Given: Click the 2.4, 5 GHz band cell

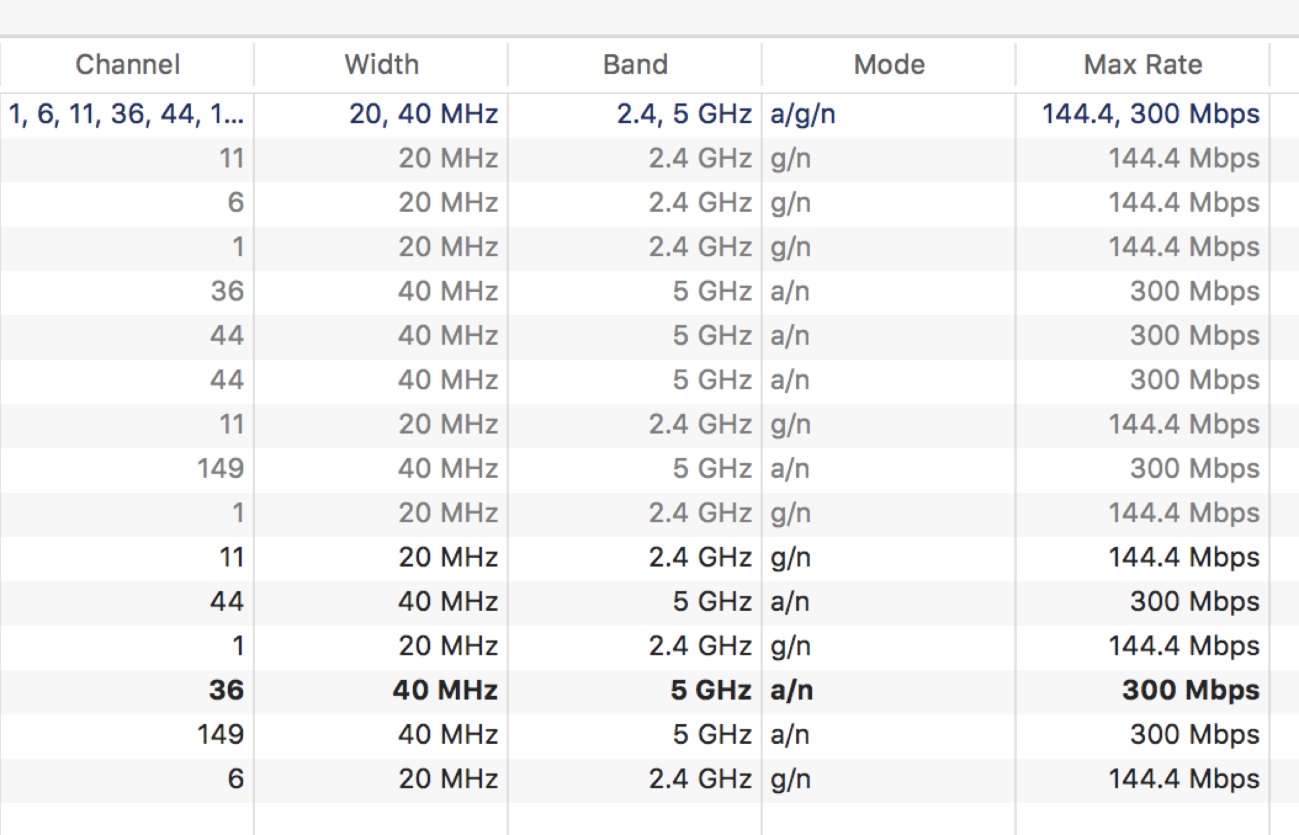Looking at the screenshot, I should point(684,114).
